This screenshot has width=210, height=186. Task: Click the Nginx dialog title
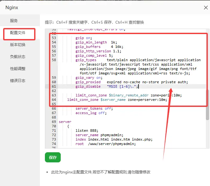tap(12, 8)
